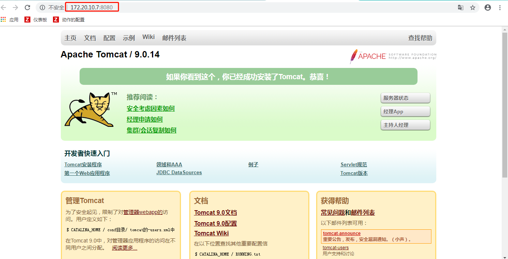Open the 例子 link

(x=253, y=164)
